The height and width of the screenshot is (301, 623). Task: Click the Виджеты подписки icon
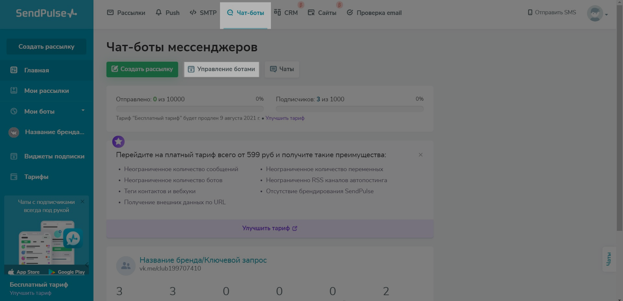coord(14,156)
